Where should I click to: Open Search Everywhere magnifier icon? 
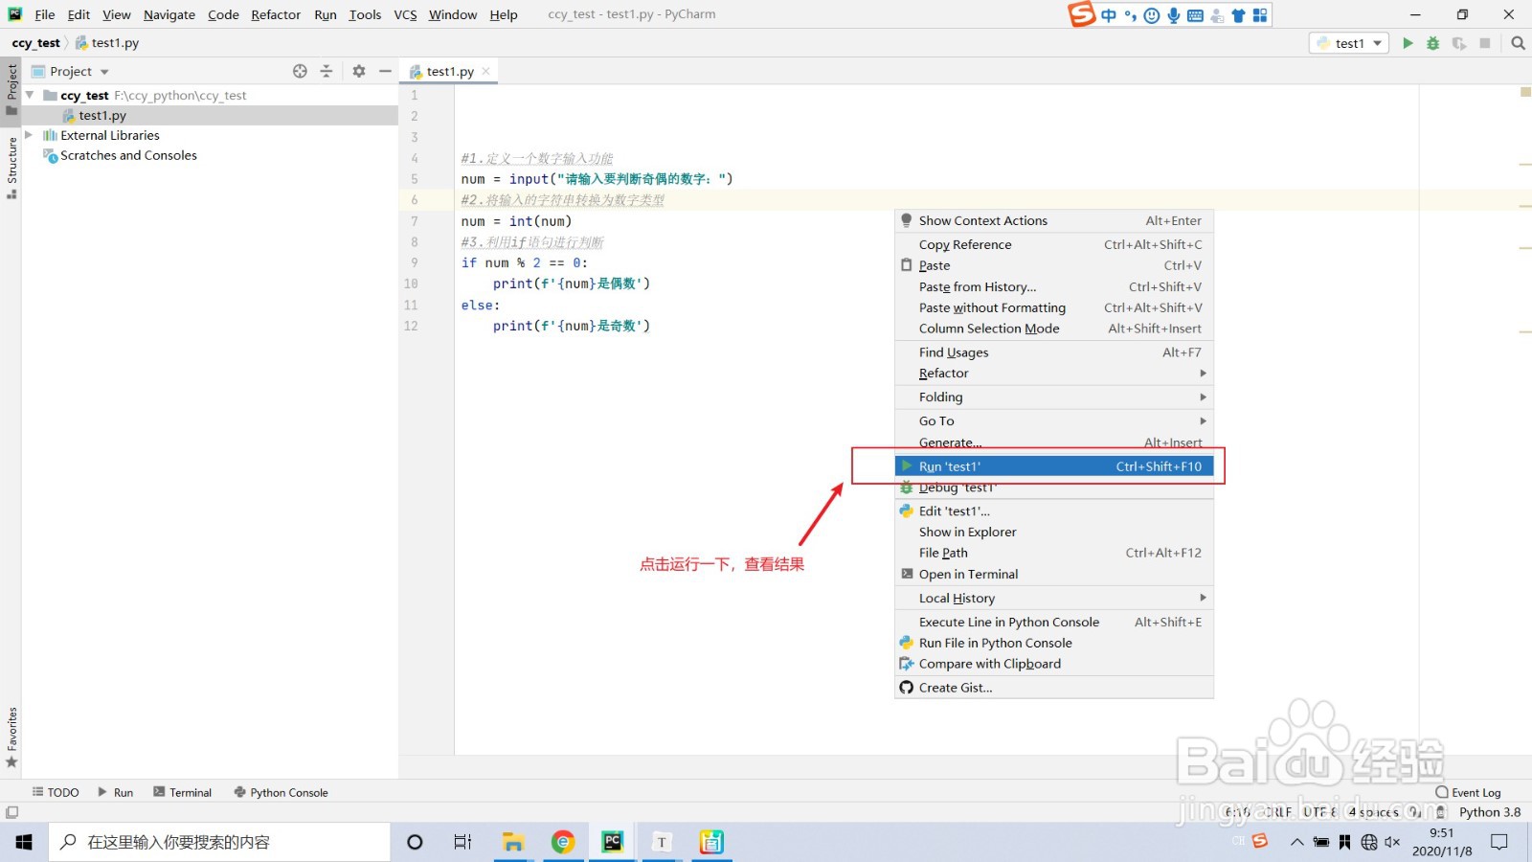coord(1518,43)
